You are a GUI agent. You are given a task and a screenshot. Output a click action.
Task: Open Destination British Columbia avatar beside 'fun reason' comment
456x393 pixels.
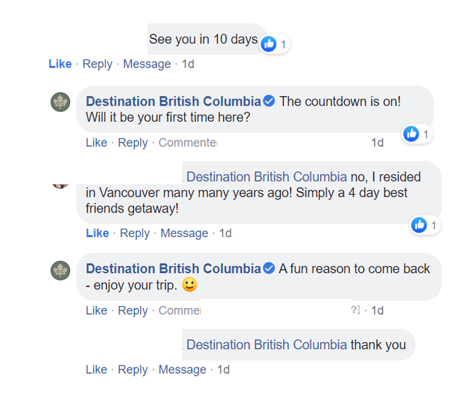pyautogui.click(x=61, y=270)
